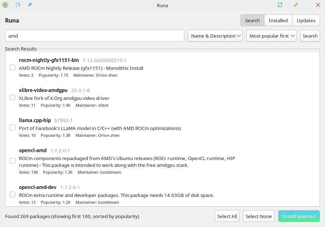Click the green maximize window icon

(x=280, y=5)
